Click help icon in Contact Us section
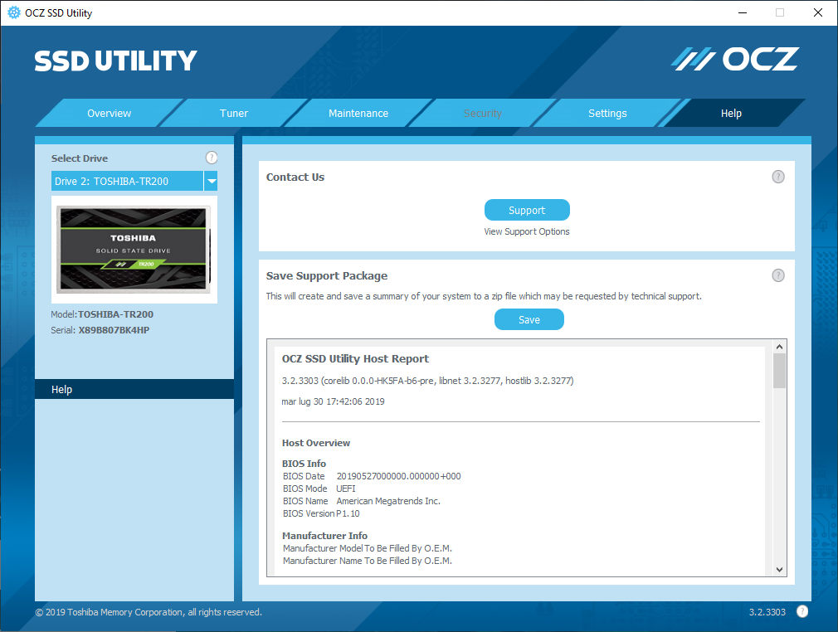Viewport: 838px width, 632px height. [x=777, y=177]
